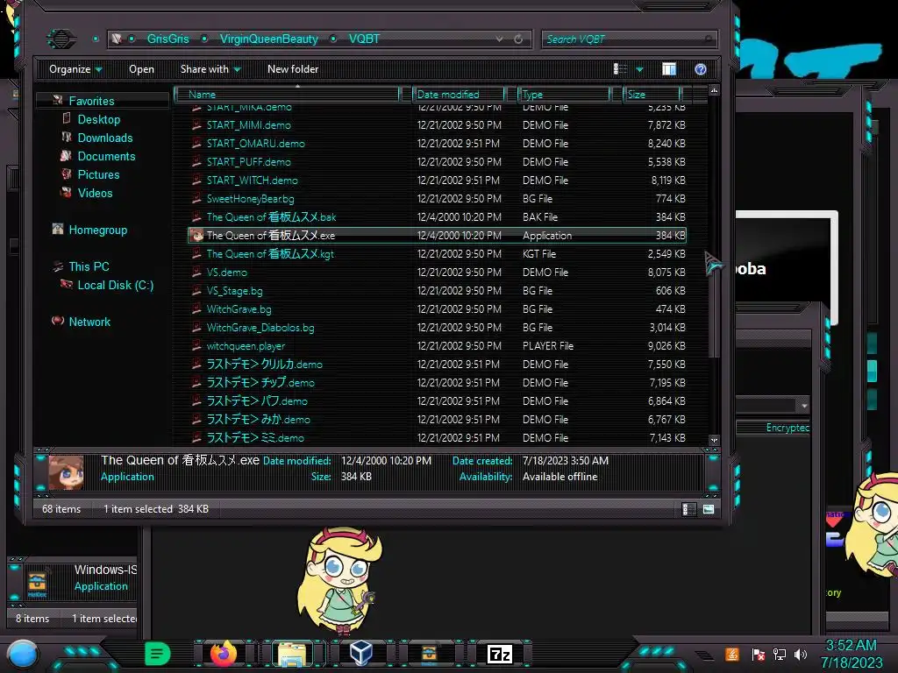The height and width of the screenshot is (673, 898).
Task: Expand the Share with dropdown
Action: click(210, 69)
